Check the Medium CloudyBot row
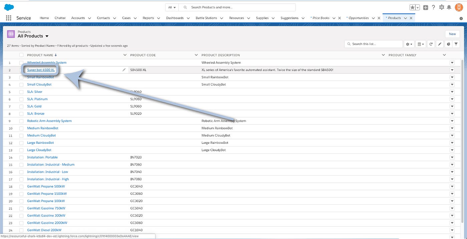 pyautogui.click(x=21, y=135)
